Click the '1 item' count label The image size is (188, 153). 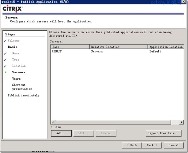56,127
